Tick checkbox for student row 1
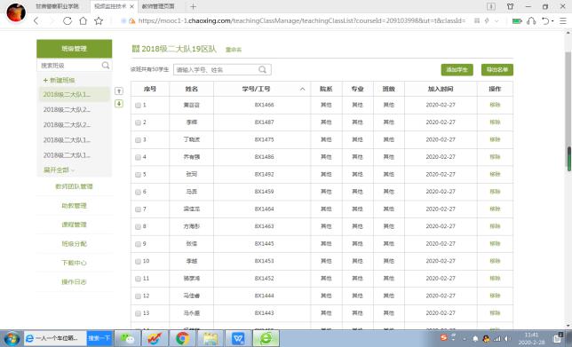This screenshot has width=572, height=347. coord(138,106)
